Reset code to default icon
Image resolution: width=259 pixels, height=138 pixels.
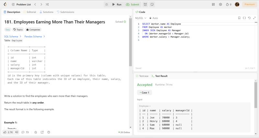coord(249,18)
